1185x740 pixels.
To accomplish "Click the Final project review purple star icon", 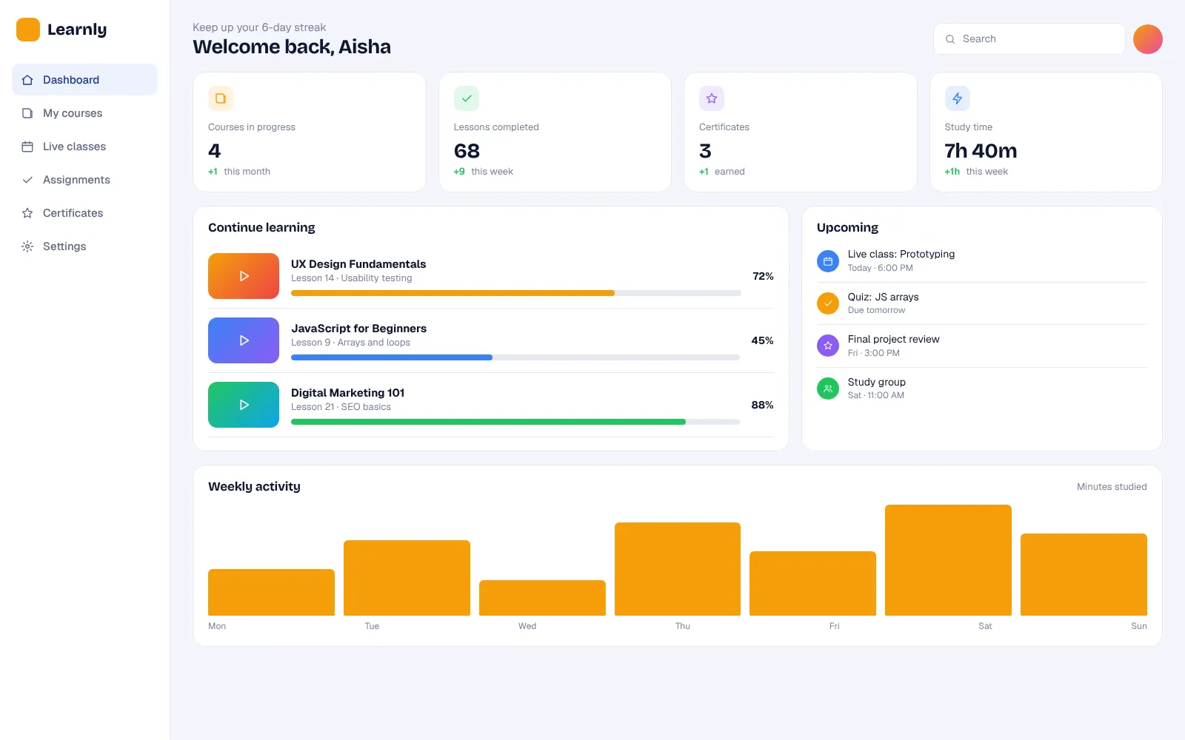I will click(828, 346).
